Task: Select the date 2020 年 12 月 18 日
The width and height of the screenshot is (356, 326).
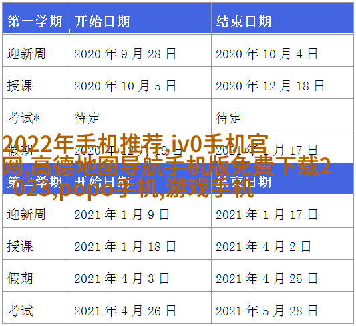Action: pos(270,86)
